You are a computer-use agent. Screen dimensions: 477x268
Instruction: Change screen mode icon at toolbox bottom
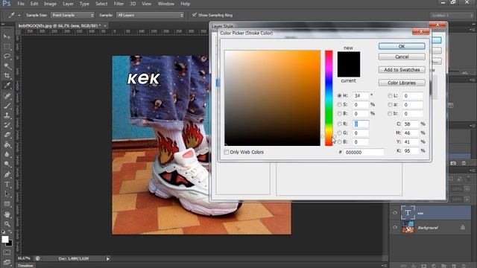pos(7,262)
